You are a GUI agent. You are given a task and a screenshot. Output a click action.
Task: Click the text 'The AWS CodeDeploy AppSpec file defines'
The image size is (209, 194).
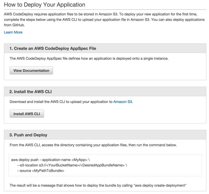click(89, 58)
